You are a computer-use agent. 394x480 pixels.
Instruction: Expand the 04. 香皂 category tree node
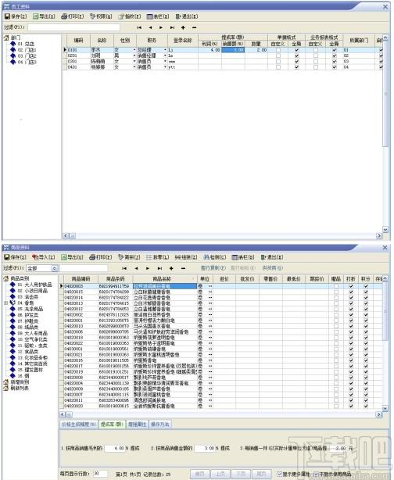[x=5, y=303]
